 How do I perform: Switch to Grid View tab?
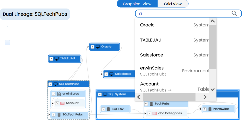click(173, 4)
